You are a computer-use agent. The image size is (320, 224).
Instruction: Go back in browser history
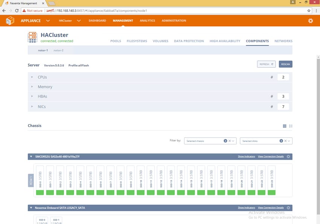click(x=4, y=11)
